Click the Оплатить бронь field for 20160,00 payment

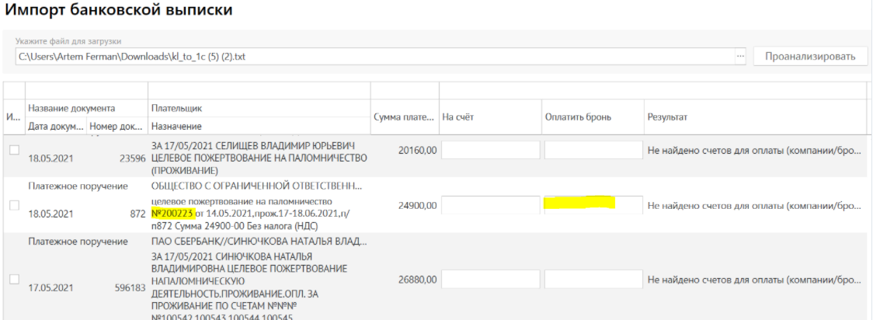(x=593, y=151)
